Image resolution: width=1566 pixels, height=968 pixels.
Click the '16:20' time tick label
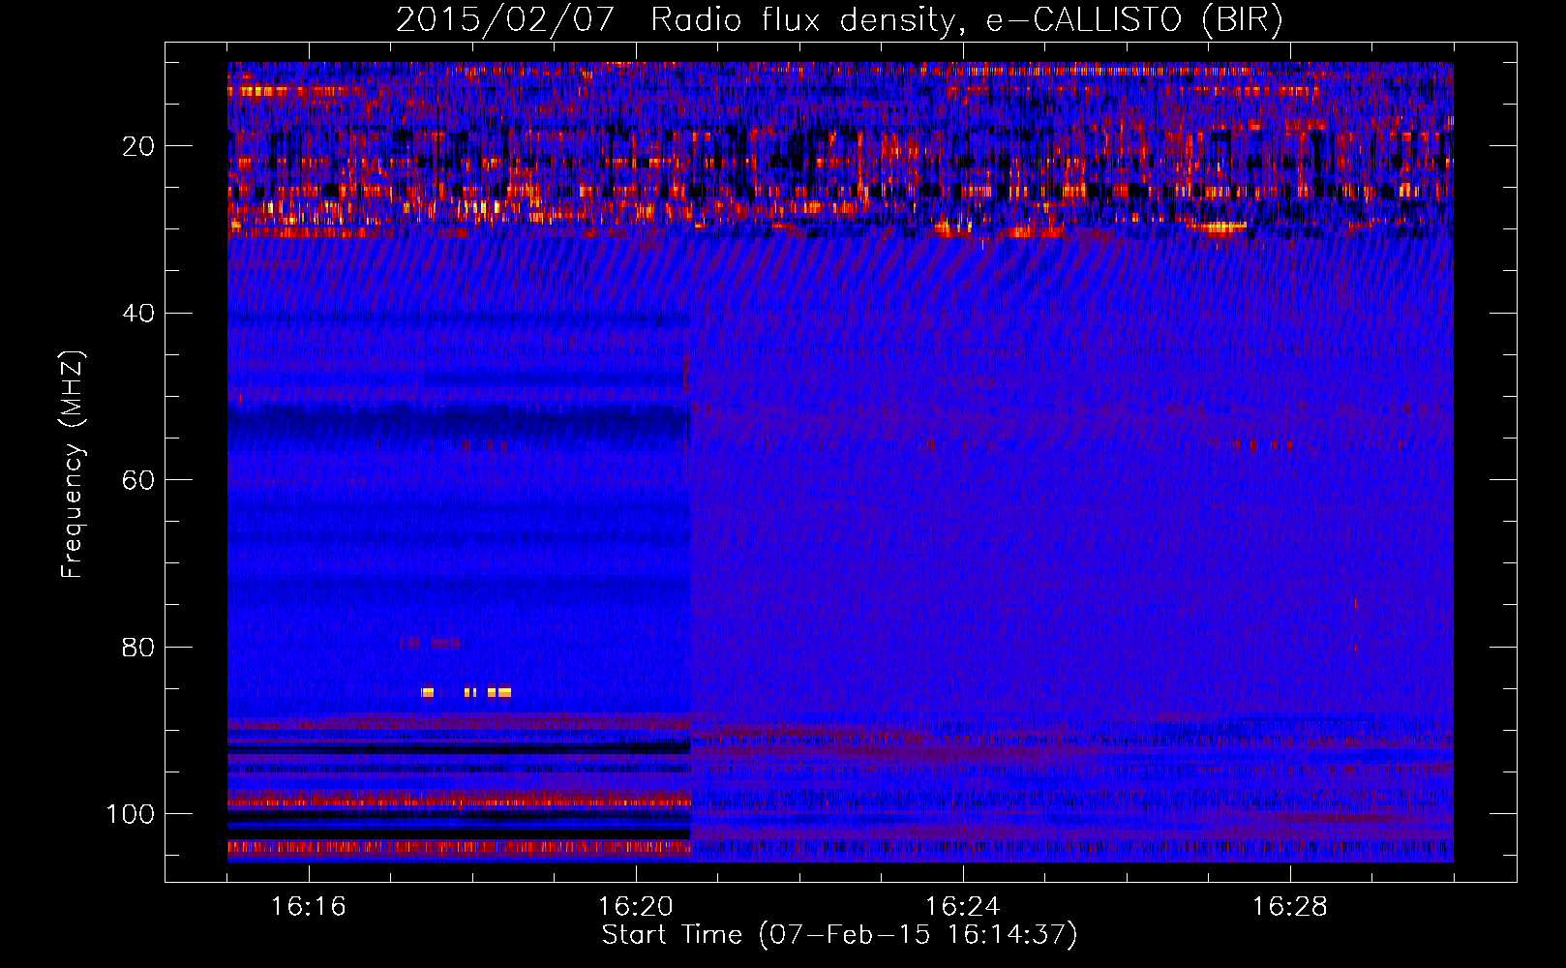coord(636,907)
